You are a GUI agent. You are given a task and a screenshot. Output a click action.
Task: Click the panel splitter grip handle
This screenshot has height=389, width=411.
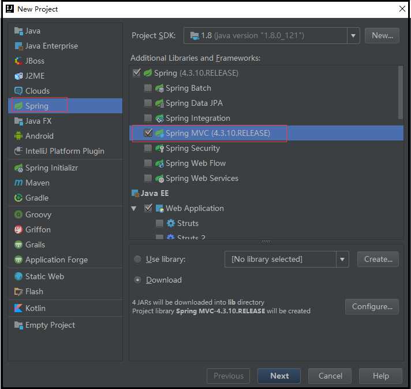[x=266, y=242]
